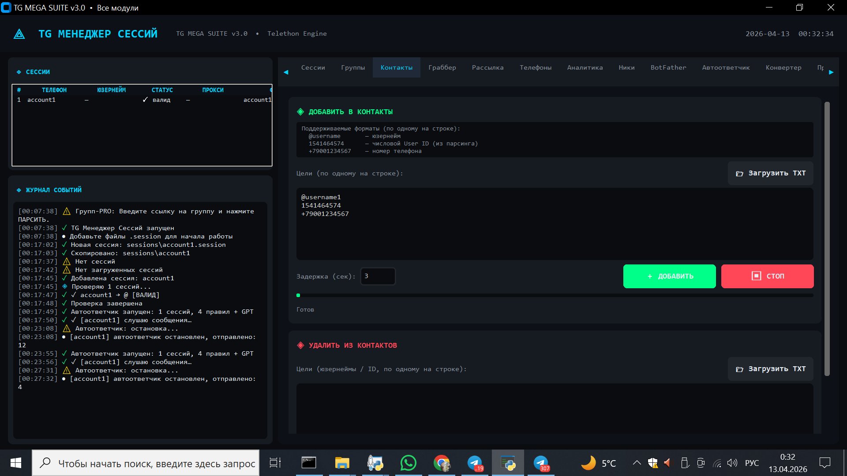Screen dimensions: 847x476
Task: Open the Рассылка tab
Action: point(487,67)
